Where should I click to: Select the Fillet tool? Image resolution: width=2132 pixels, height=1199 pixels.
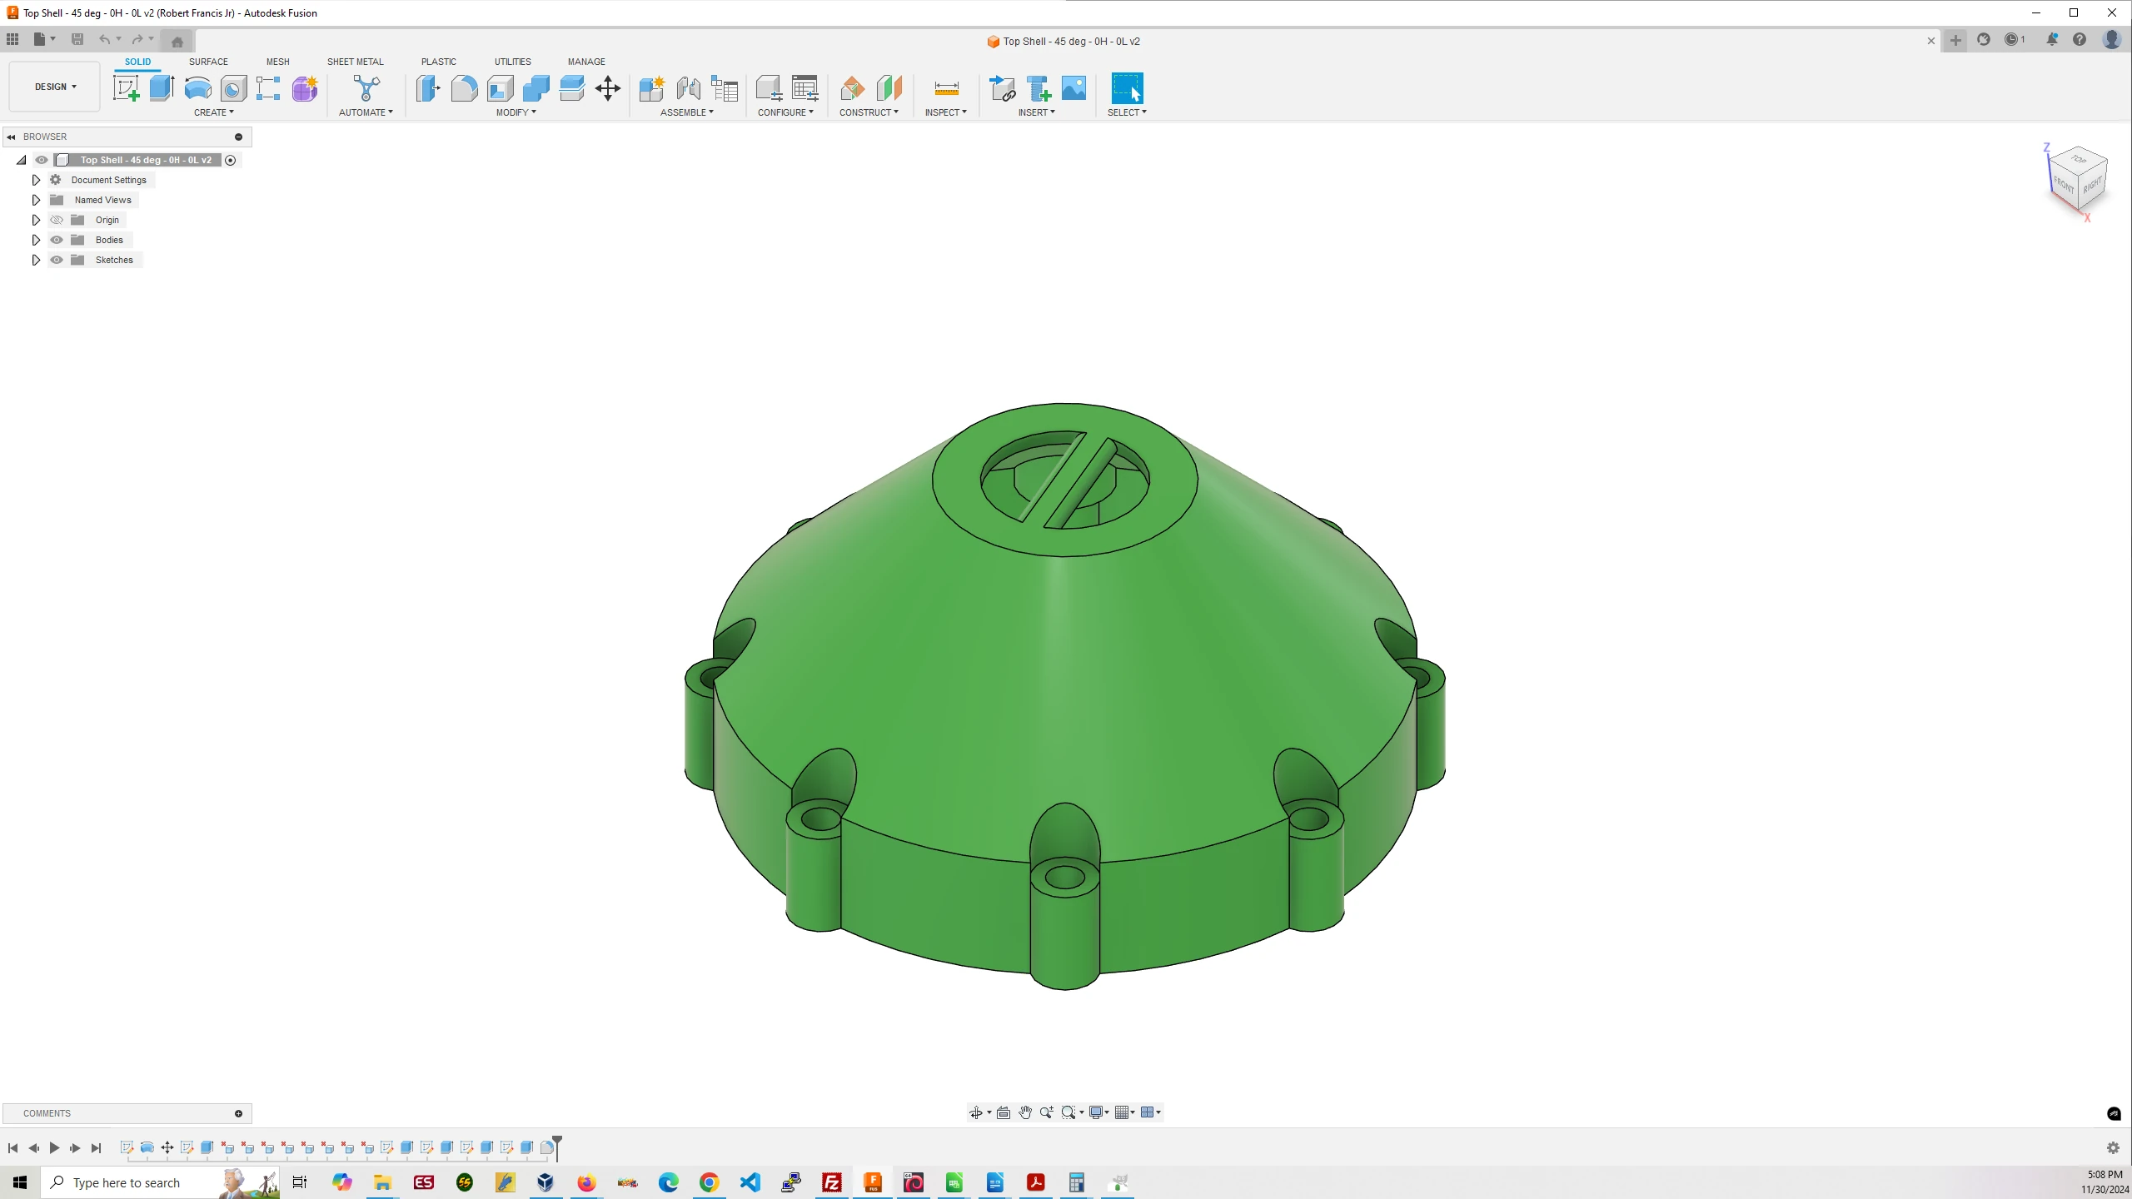pyautogui.click(x=464, y=88)
